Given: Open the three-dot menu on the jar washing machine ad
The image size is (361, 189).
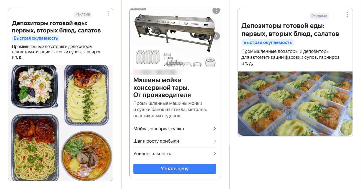Looking at the screenshot, I should [x=216, y=10].
